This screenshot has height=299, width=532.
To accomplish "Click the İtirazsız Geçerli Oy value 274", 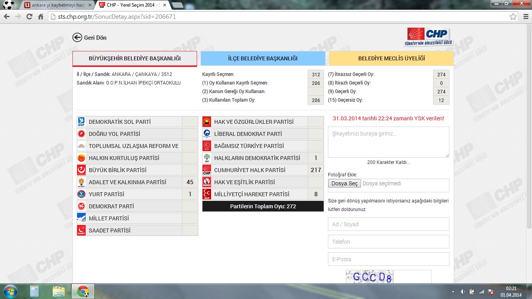I will (x=441, y=74).
